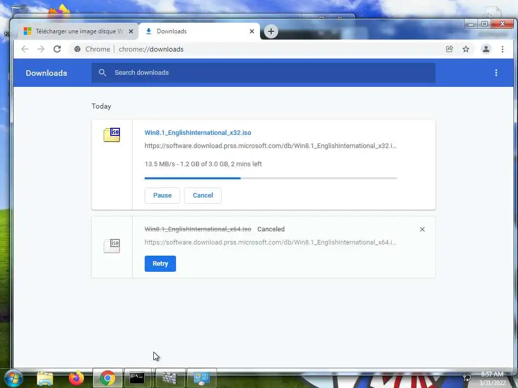This screenshot has width=518, height=388.
Task: Click the search magnifier icon in downloads
Action: [102, 73]
